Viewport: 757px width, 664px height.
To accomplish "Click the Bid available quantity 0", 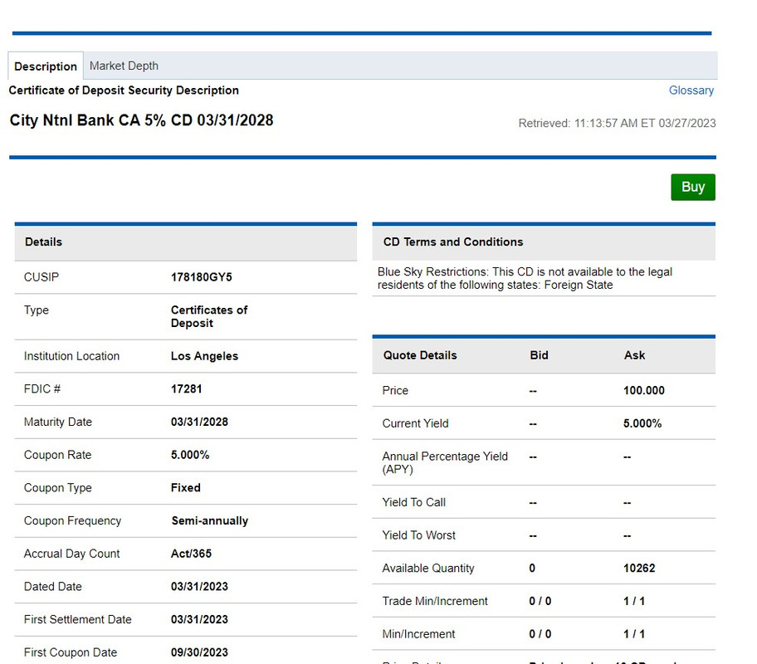I will 532,568.
